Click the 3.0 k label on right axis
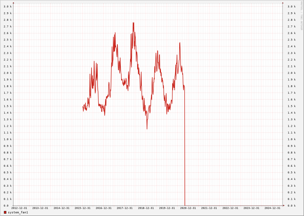This screenshot has width=304, height=216. click(291, 7)
